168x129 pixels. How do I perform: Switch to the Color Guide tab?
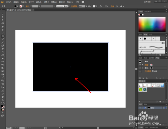tap(148, 11)
